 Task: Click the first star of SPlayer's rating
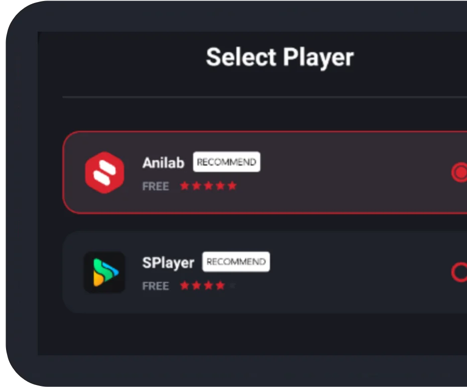(185, 286)
